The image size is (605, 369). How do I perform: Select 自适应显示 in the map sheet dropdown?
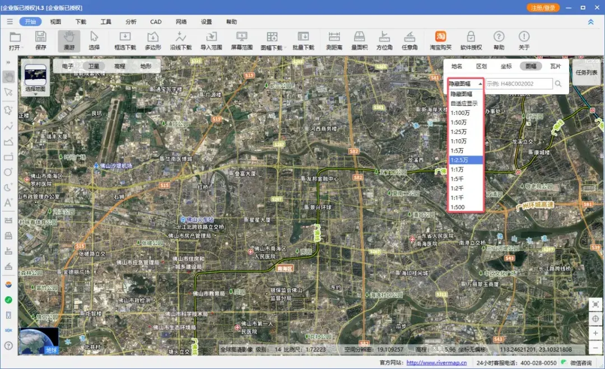464,104
